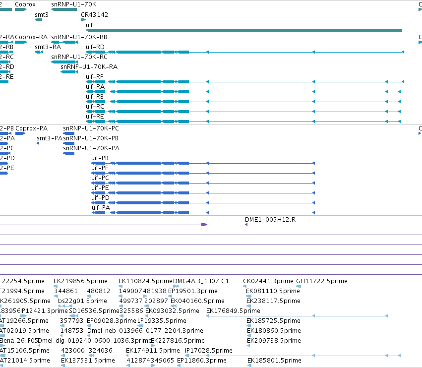
Task: Click the 325586 EST label
Action: [x=131, y=311]
